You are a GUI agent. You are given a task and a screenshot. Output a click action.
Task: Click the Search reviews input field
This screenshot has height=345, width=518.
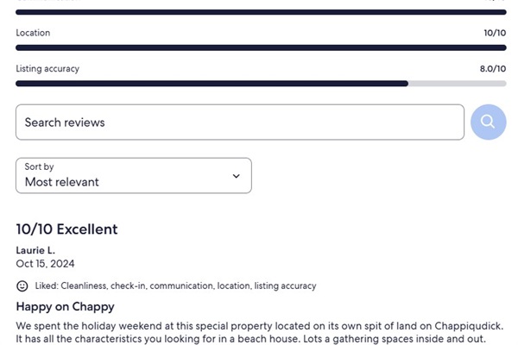pyautogui.click(x=240, y=122)
